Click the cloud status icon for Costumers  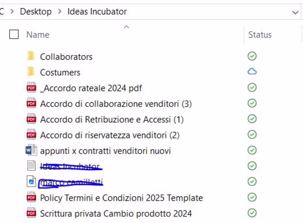tap(252, 72)
